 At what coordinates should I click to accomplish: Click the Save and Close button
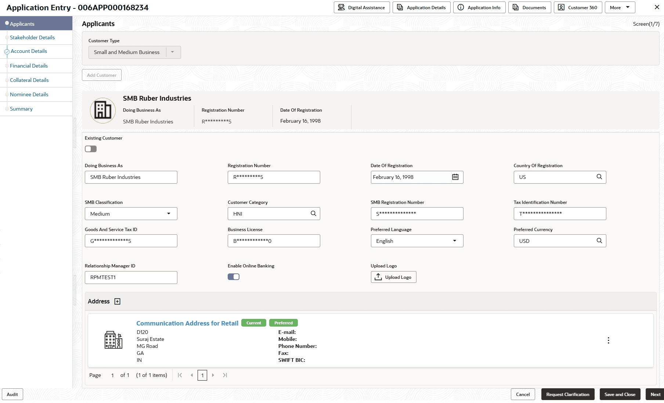click(620, 394)
